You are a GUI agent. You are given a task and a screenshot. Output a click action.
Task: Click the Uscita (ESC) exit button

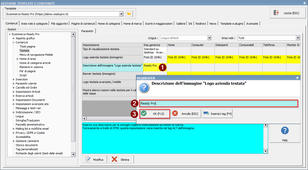288,13
